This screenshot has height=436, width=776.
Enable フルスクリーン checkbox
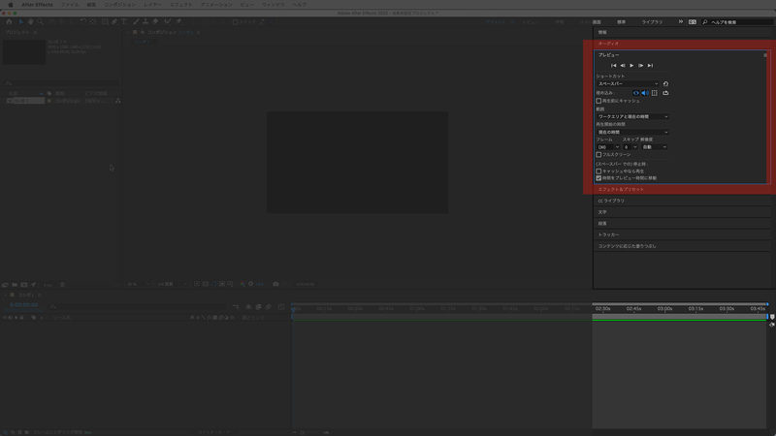[x=598, y=154]
